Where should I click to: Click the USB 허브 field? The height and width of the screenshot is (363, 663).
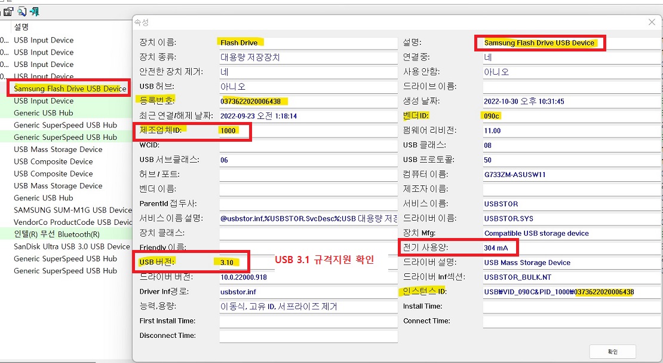coord(308,86)
